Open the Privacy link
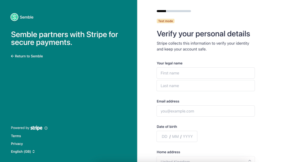The image size is (291, 162). (17, 144)
